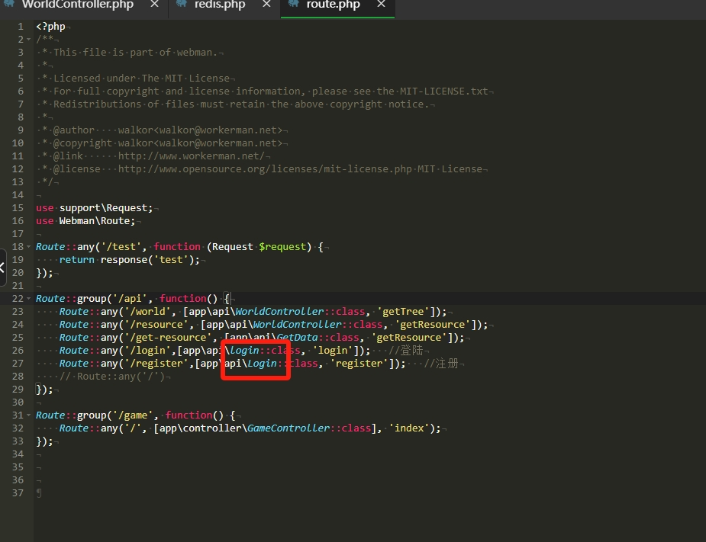
Task: Click 'getResource' string on line 24
Action: click(x=432, y=325)
